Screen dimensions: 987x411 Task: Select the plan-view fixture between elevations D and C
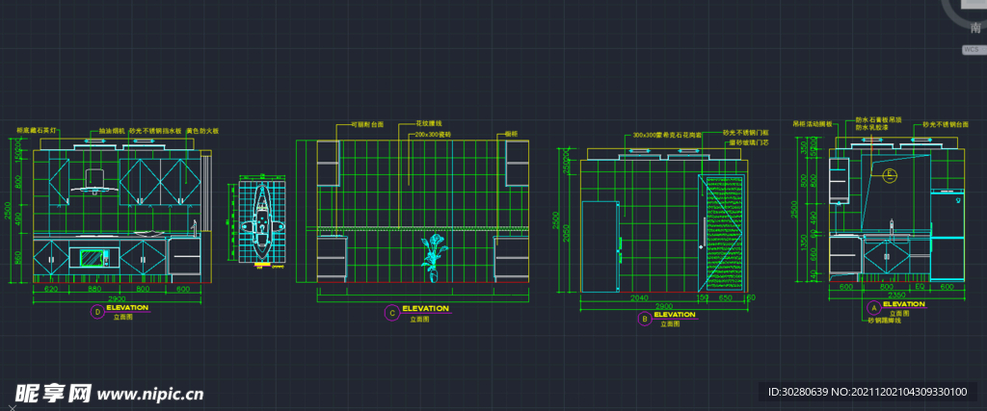pos(261,219)
